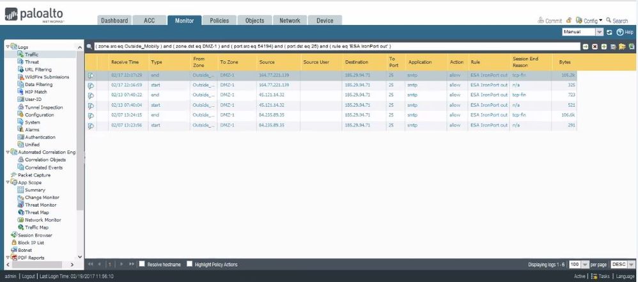Enable the Resolve hostname checkbox

pyautogui.click(x=142, y=264)
